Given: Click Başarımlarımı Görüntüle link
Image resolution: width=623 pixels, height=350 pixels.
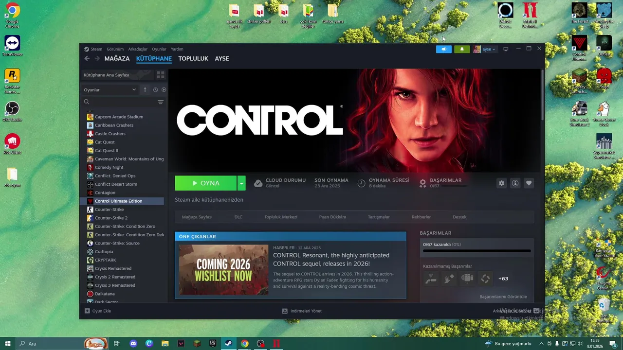Looking at the screenshot, I should (503, 297).
